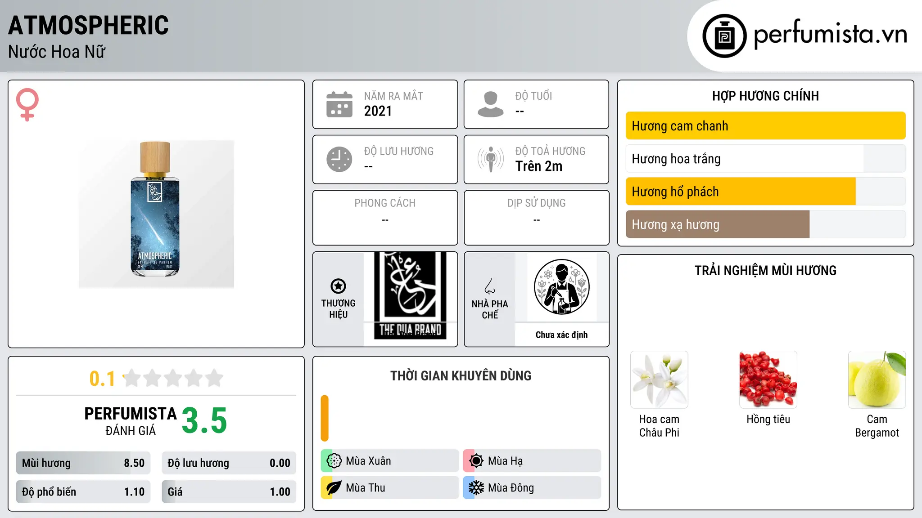
Task: Click the ĐỘ LƯU HƯƠNG card label
Action: 399,151
